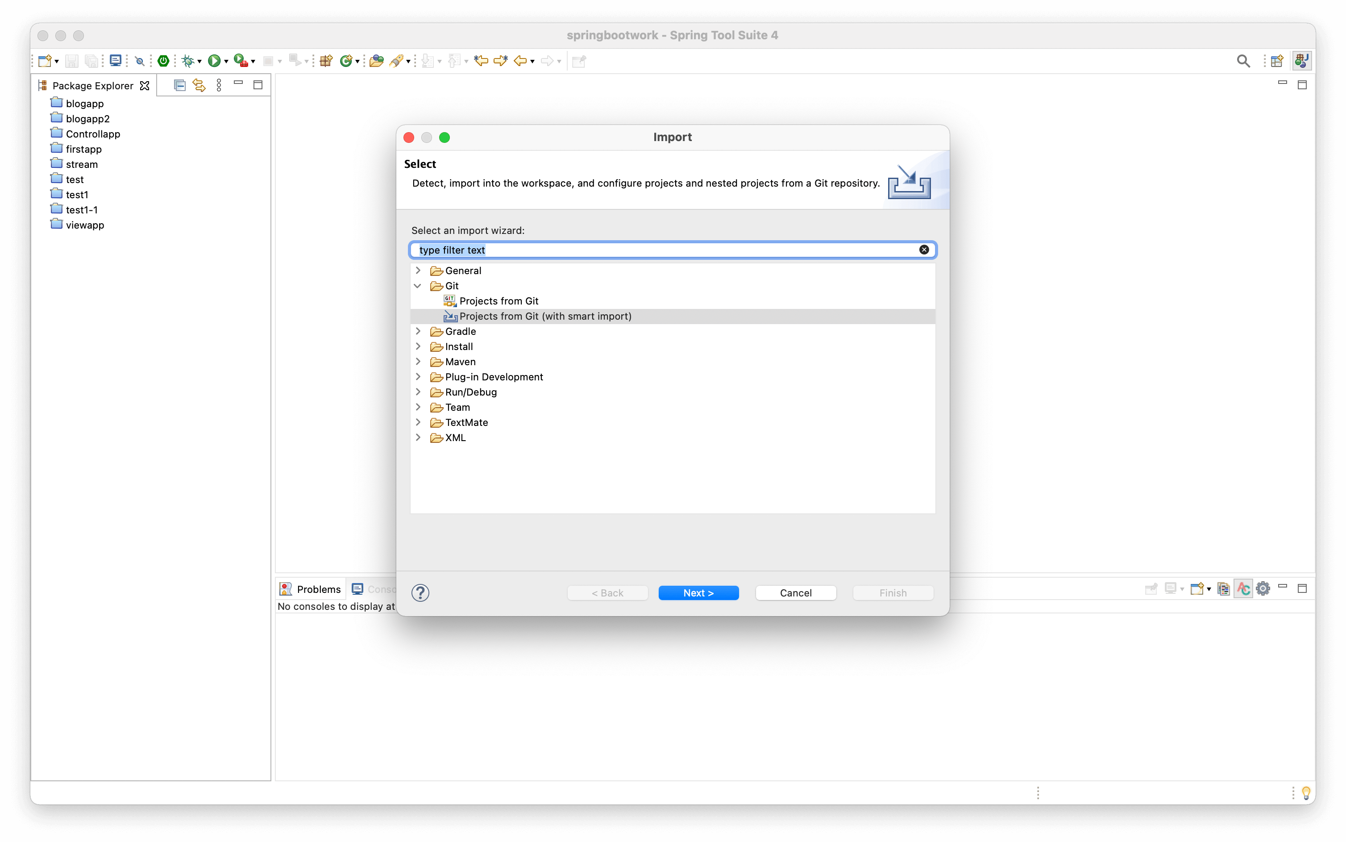Viewport: 1346px width, 842px height.
Task: Open dropdown next to Open Console icon
Action: click(x=1209, y=589)
